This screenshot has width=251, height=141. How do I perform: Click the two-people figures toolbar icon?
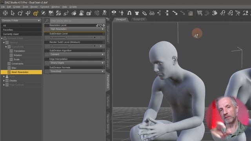click(x=81, y=13)
